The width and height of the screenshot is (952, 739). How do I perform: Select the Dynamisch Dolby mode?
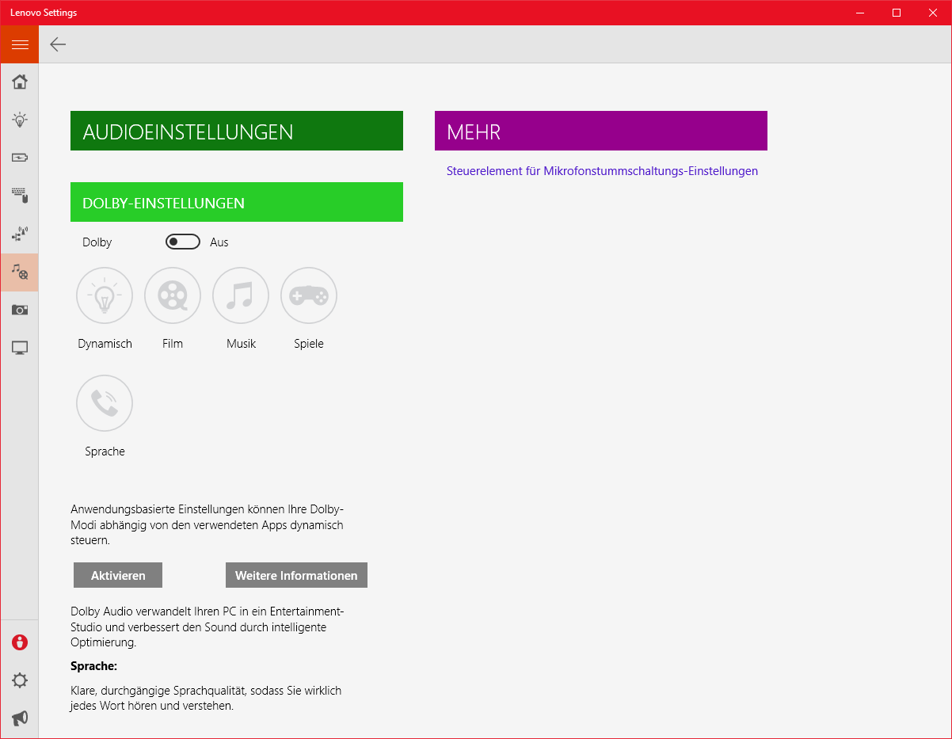point(105,296)
